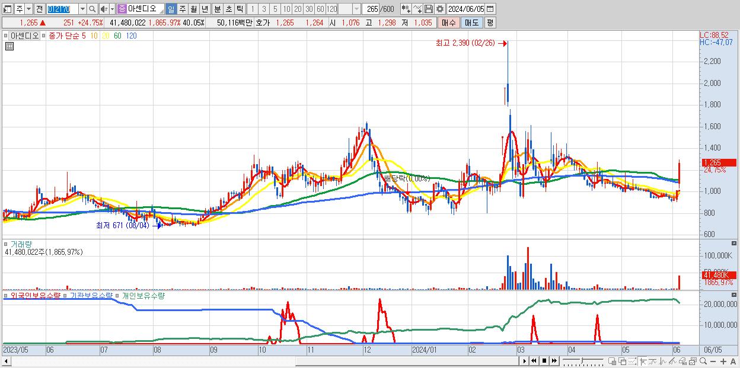Select the 3 interval preset

264,9
